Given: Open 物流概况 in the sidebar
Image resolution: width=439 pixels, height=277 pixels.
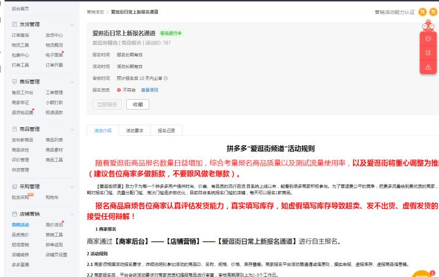Looking at the screenshot, I should 54,45.
